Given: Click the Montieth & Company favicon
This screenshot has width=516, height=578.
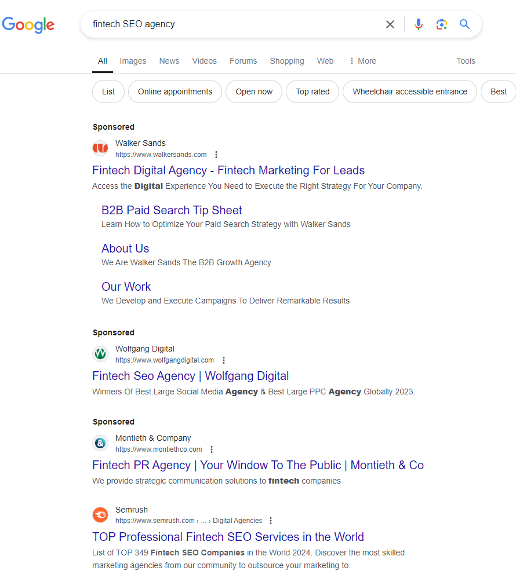Looking at the screenshot, I should [x=100, y=443].
